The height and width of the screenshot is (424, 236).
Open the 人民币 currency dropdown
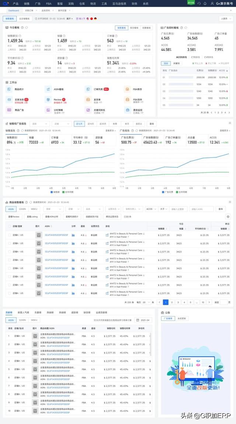(x=226, y=18)
